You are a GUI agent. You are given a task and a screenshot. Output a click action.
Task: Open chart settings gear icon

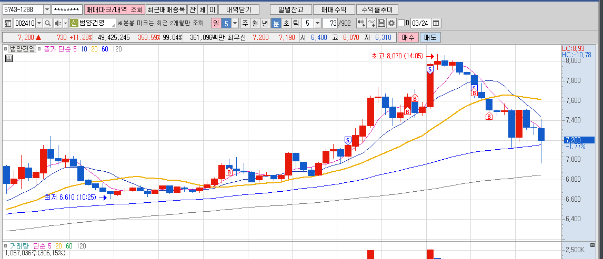[x=391, y=24]
